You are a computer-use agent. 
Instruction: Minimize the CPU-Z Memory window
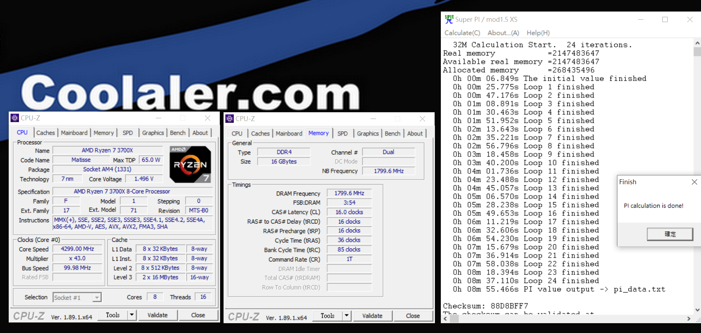(373, 119)
